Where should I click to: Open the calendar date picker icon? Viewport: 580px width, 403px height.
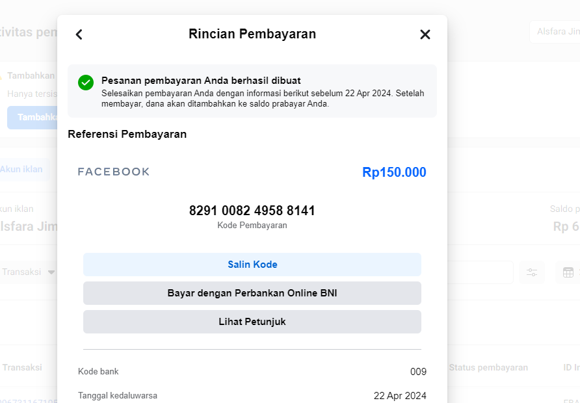568,272
